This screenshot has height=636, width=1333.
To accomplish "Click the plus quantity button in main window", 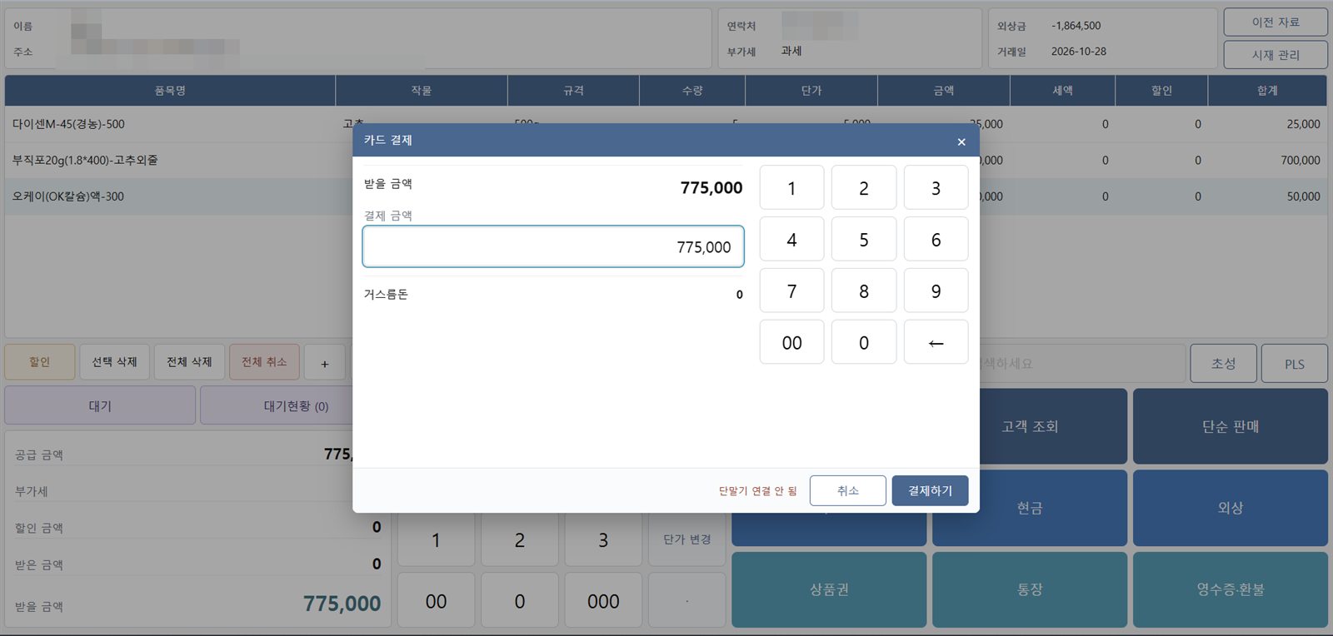I will coord(325,363).
